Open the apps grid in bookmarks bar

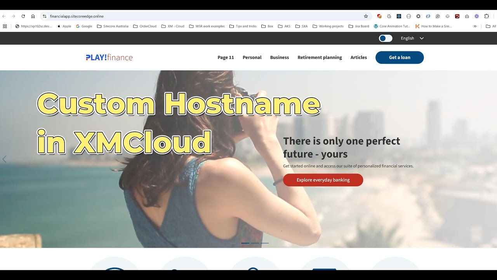coord(5,26)
